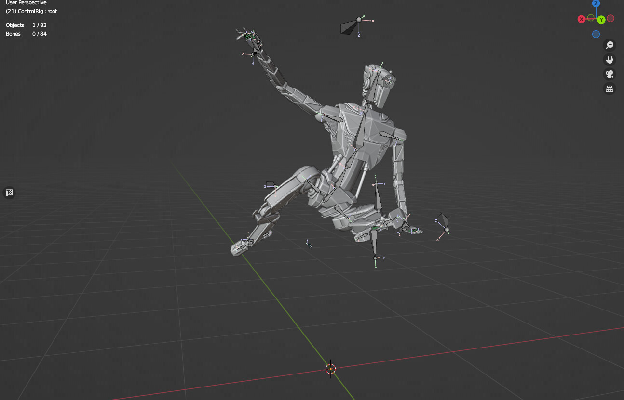The width and height of the screenshot is (624, 400).
Task: Click the dark negative-X sphere on the gizmo
Action: tap(610, 18)
